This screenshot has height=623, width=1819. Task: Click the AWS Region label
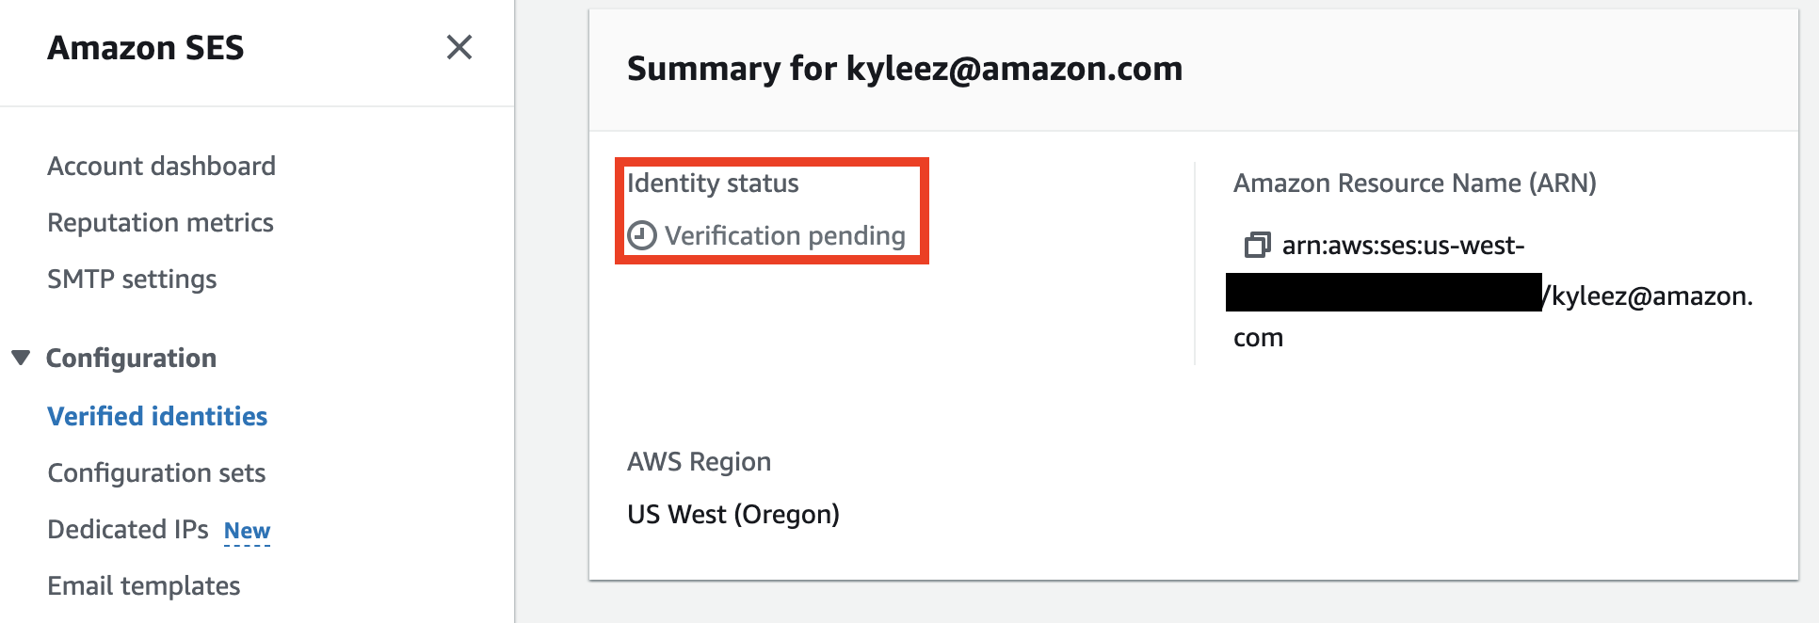pyautogui.click(x=699, y=461)
